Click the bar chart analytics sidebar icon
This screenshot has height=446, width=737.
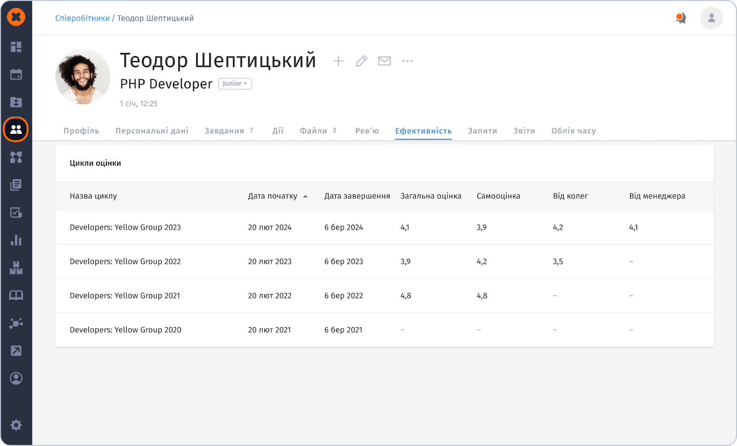coord(16,240)
